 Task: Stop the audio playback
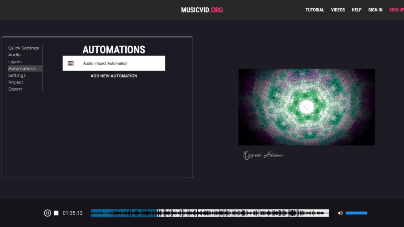56,213
